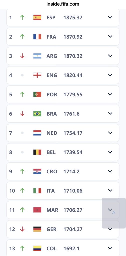Expand the ESP ranking row chevron
Viewport: 126px width, 256px height.
click(x=110, y=17)
